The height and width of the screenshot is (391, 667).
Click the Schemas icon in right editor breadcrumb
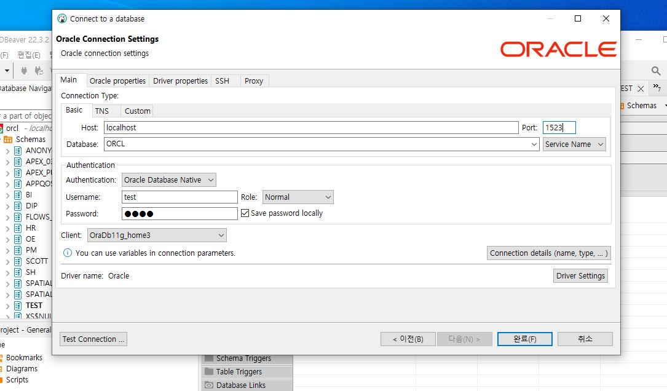point(622,106)
